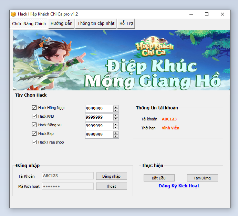
Task: Click the app icon in the title bar
Action: 13,14
